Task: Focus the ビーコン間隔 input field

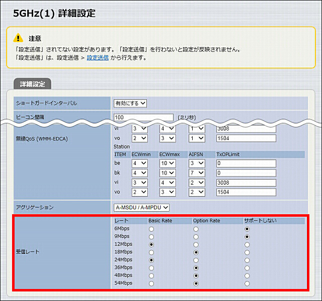Action: 143,117
